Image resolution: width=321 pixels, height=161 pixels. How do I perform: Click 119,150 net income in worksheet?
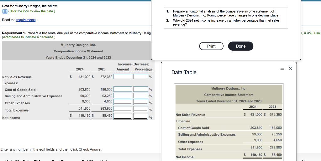[x=84, y=116]
